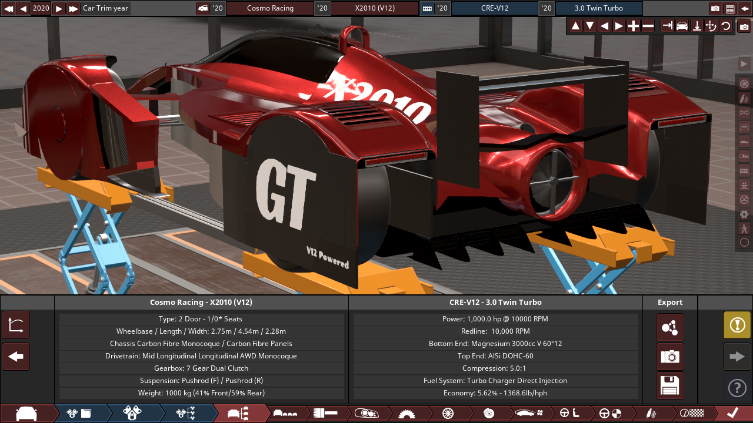Click the arrow-to-bar side view icon

tap(668, 26)
